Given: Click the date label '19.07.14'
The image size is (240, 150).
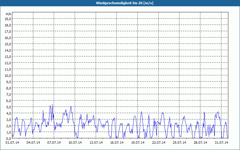Looking at the screenshot, I should [138, 143].
